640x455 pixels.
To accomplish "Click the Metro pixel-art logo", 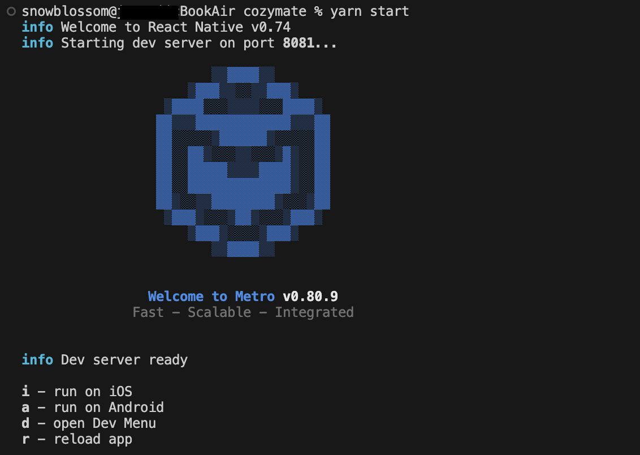I will pyautogui.click(x=243, y=162).
